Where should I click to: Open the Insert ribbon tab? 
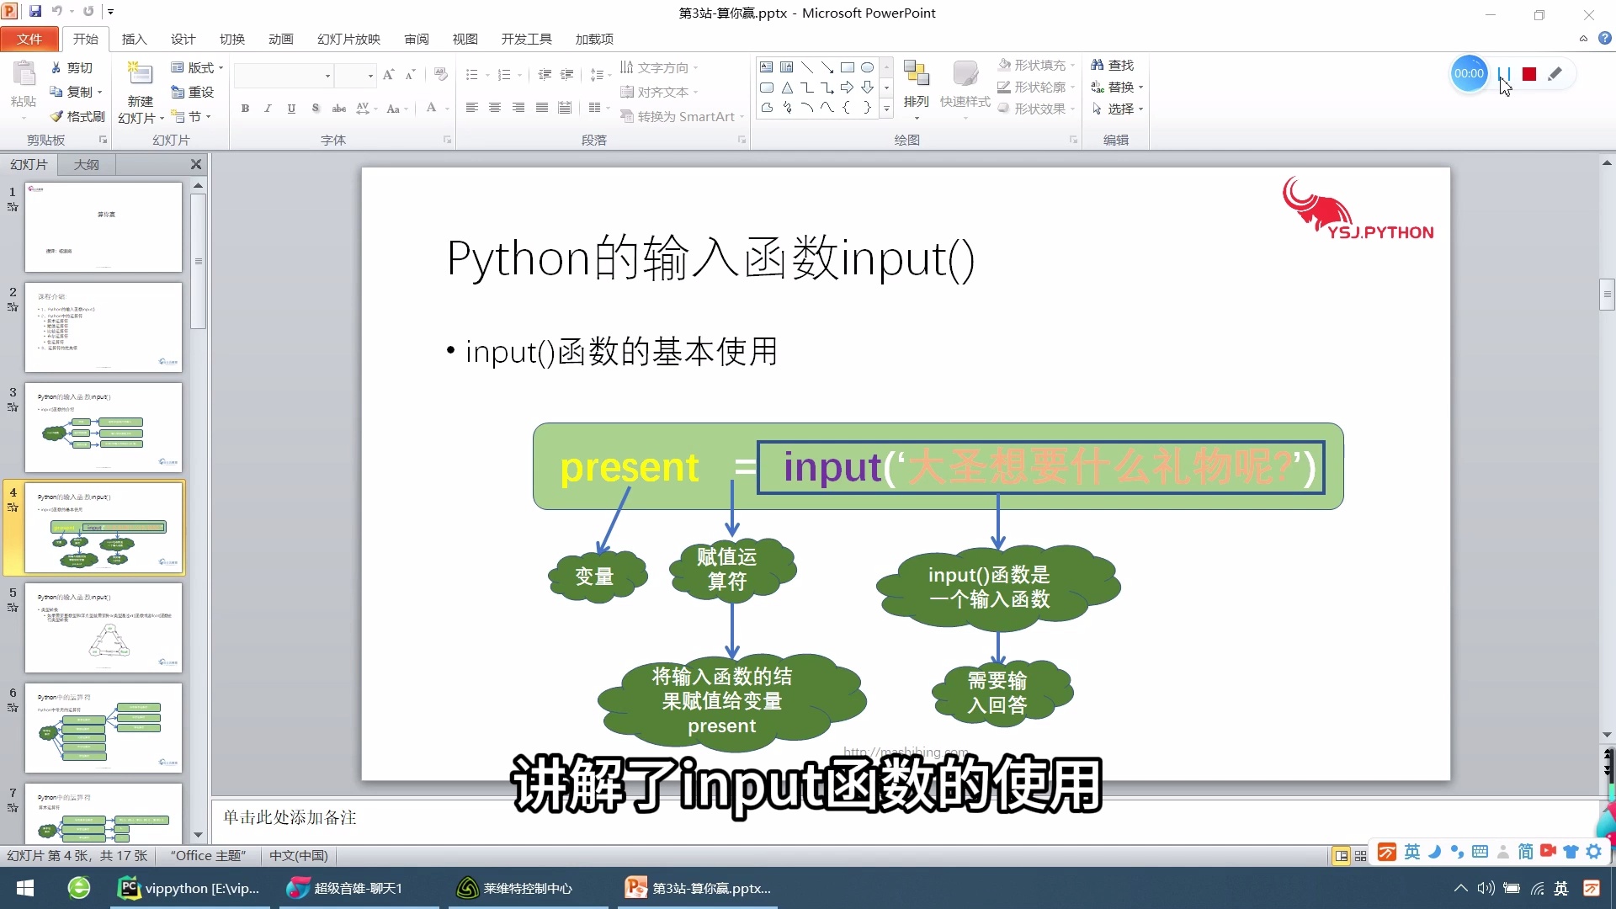click(x=134, y=39)
